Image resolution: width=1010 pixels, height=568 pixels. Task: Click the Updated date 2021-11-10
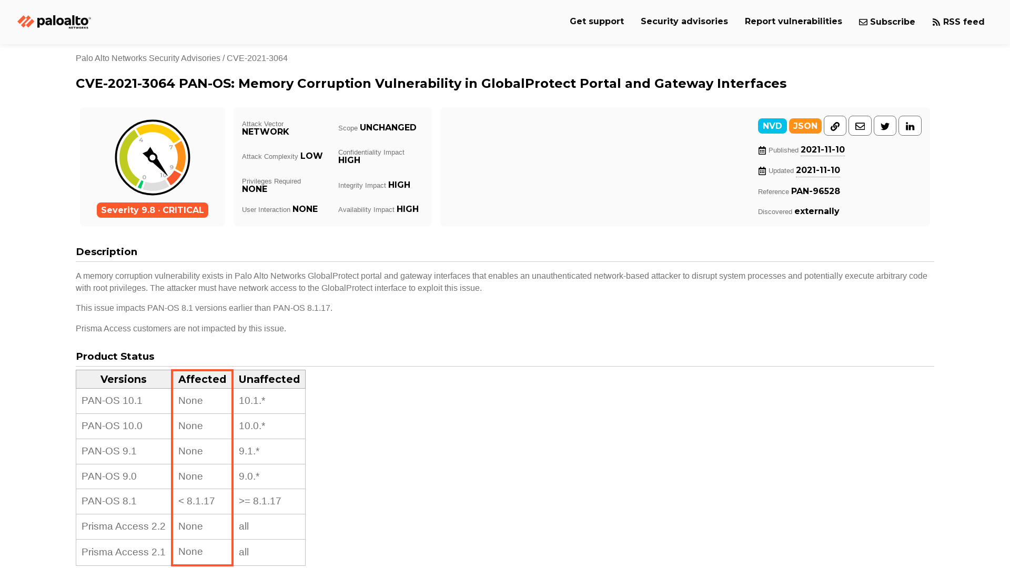click(818, 170)
